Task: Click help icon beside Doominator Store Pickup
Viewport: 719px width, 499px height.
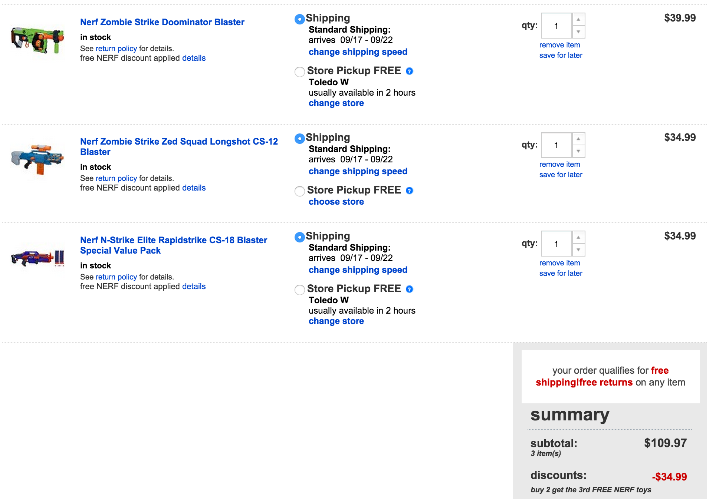Action: pos(409,71)
